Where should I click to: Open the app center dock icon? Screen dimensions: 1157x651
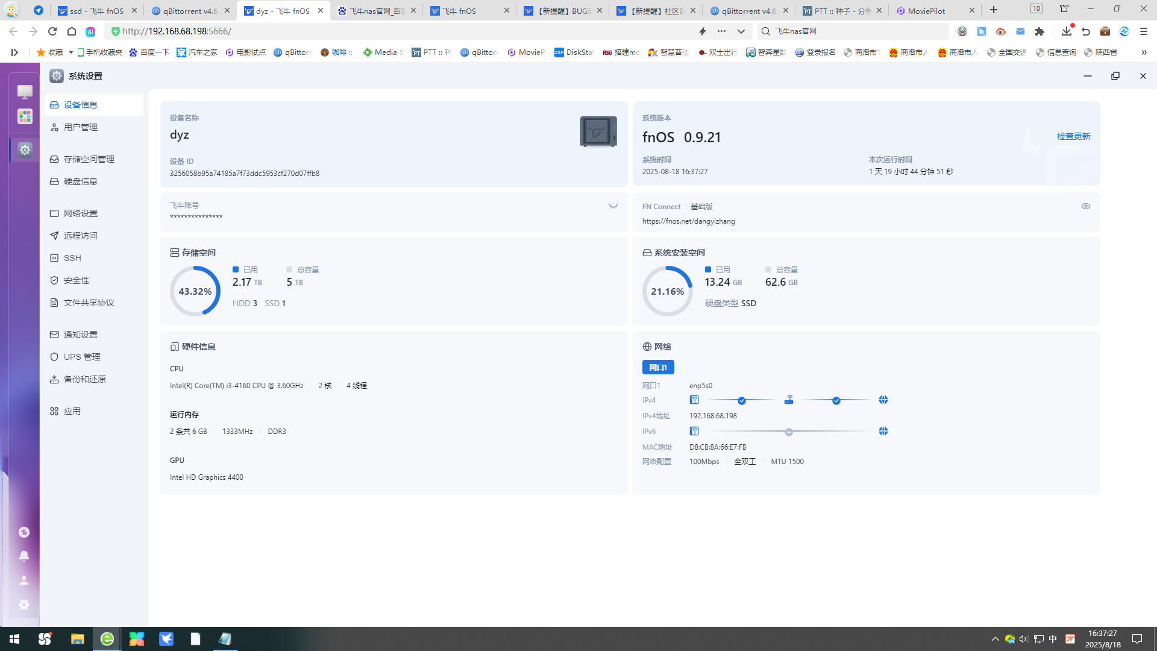tap(25, 116)
